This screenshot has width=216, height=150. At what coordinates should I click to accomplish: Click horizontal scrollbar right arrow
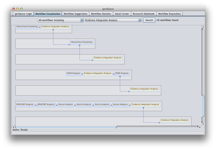(200, 127)
